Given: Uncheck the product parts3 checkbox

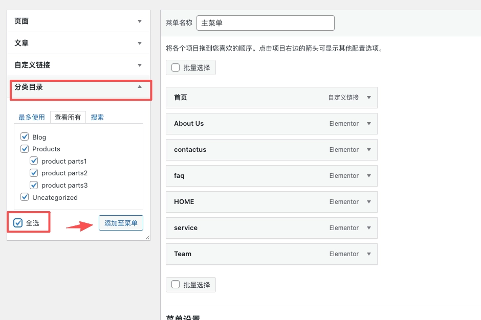Looking at the screenshot, I should [x=34, y=185].
